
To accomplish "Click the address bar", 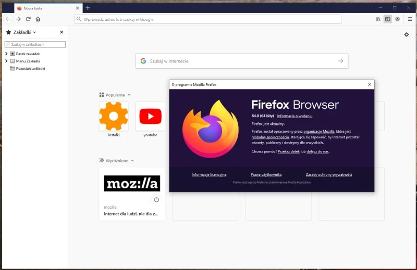I will tap(207, 19).
